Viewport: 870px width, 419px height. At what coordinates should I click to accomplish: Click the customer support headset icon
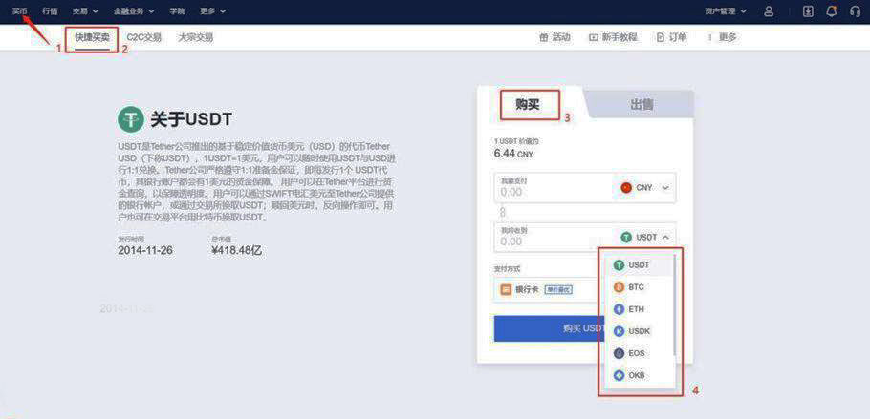pos(855,11)
